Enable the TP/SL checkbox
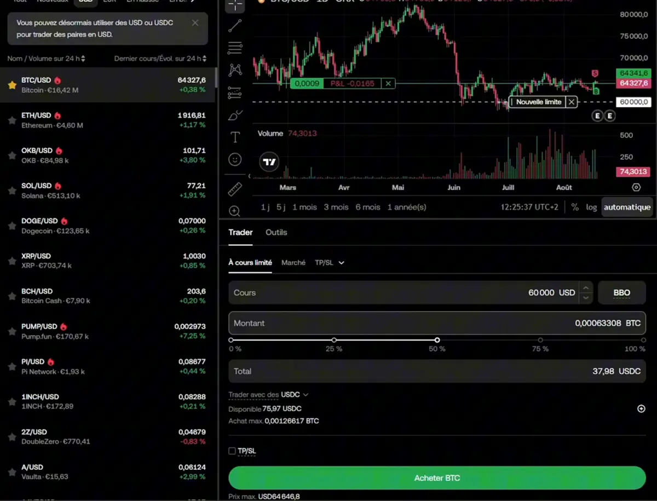The width and height of the screenshot is (657, 501). click(232, 451)
